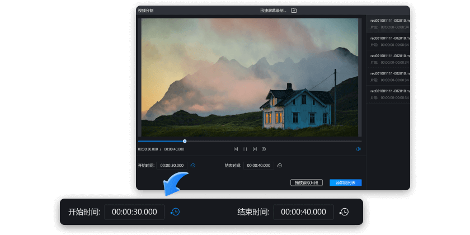Click the small white clock icon beside 00:00:40.000
The height and width of the screenshot is (235, 470).
pos(279,166)
